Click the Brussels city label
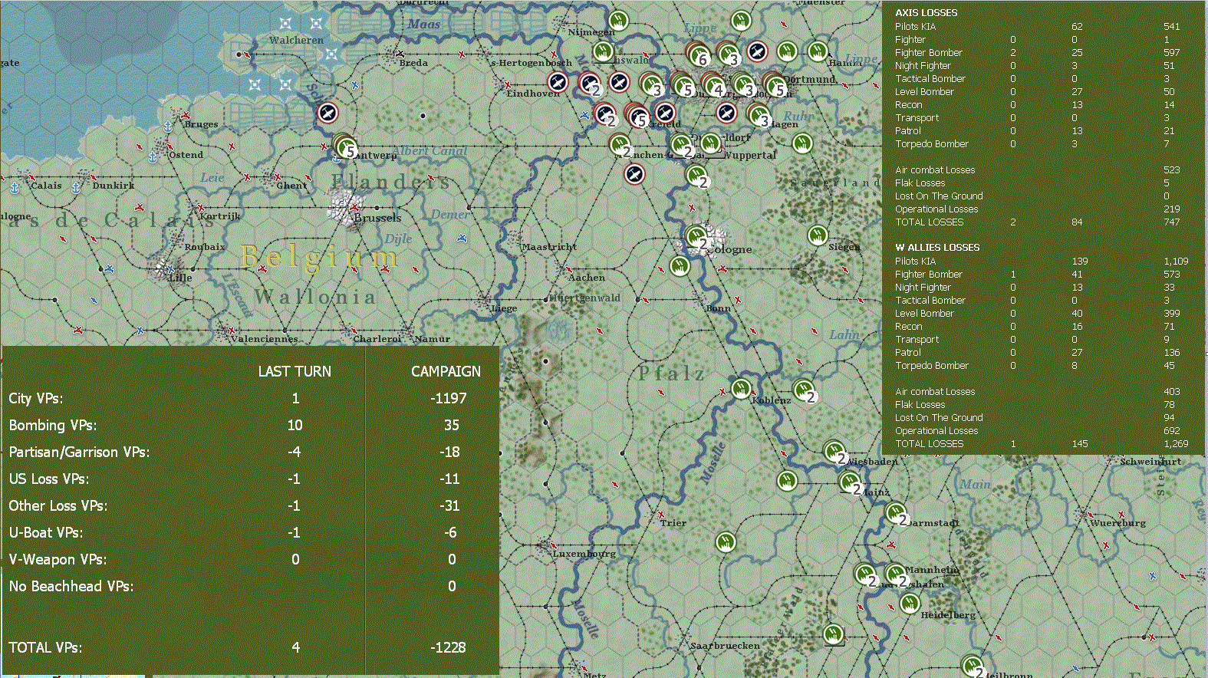This screenshot has width=1208, height=678. click(377, 218)
